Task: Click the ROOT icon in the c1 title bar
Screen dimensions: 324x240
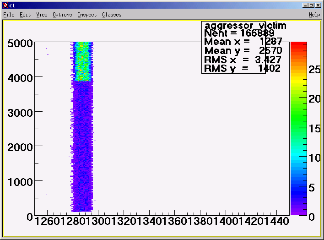Action: pos(5,5)
